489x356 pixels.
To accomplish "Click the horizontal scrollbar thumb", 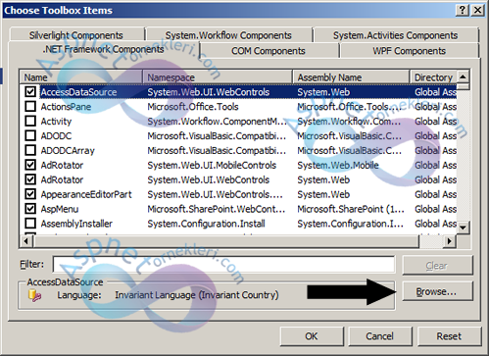I will [226, 241].
